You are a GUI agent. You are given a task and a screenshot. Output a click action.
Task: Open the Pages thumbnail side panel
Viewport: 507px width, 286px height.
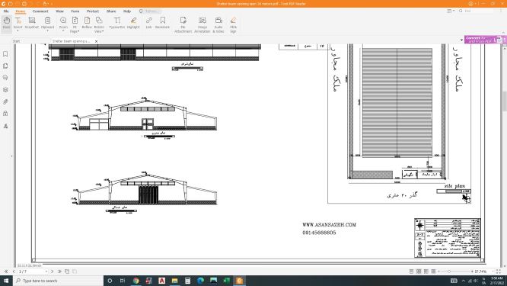click(5, 66)
